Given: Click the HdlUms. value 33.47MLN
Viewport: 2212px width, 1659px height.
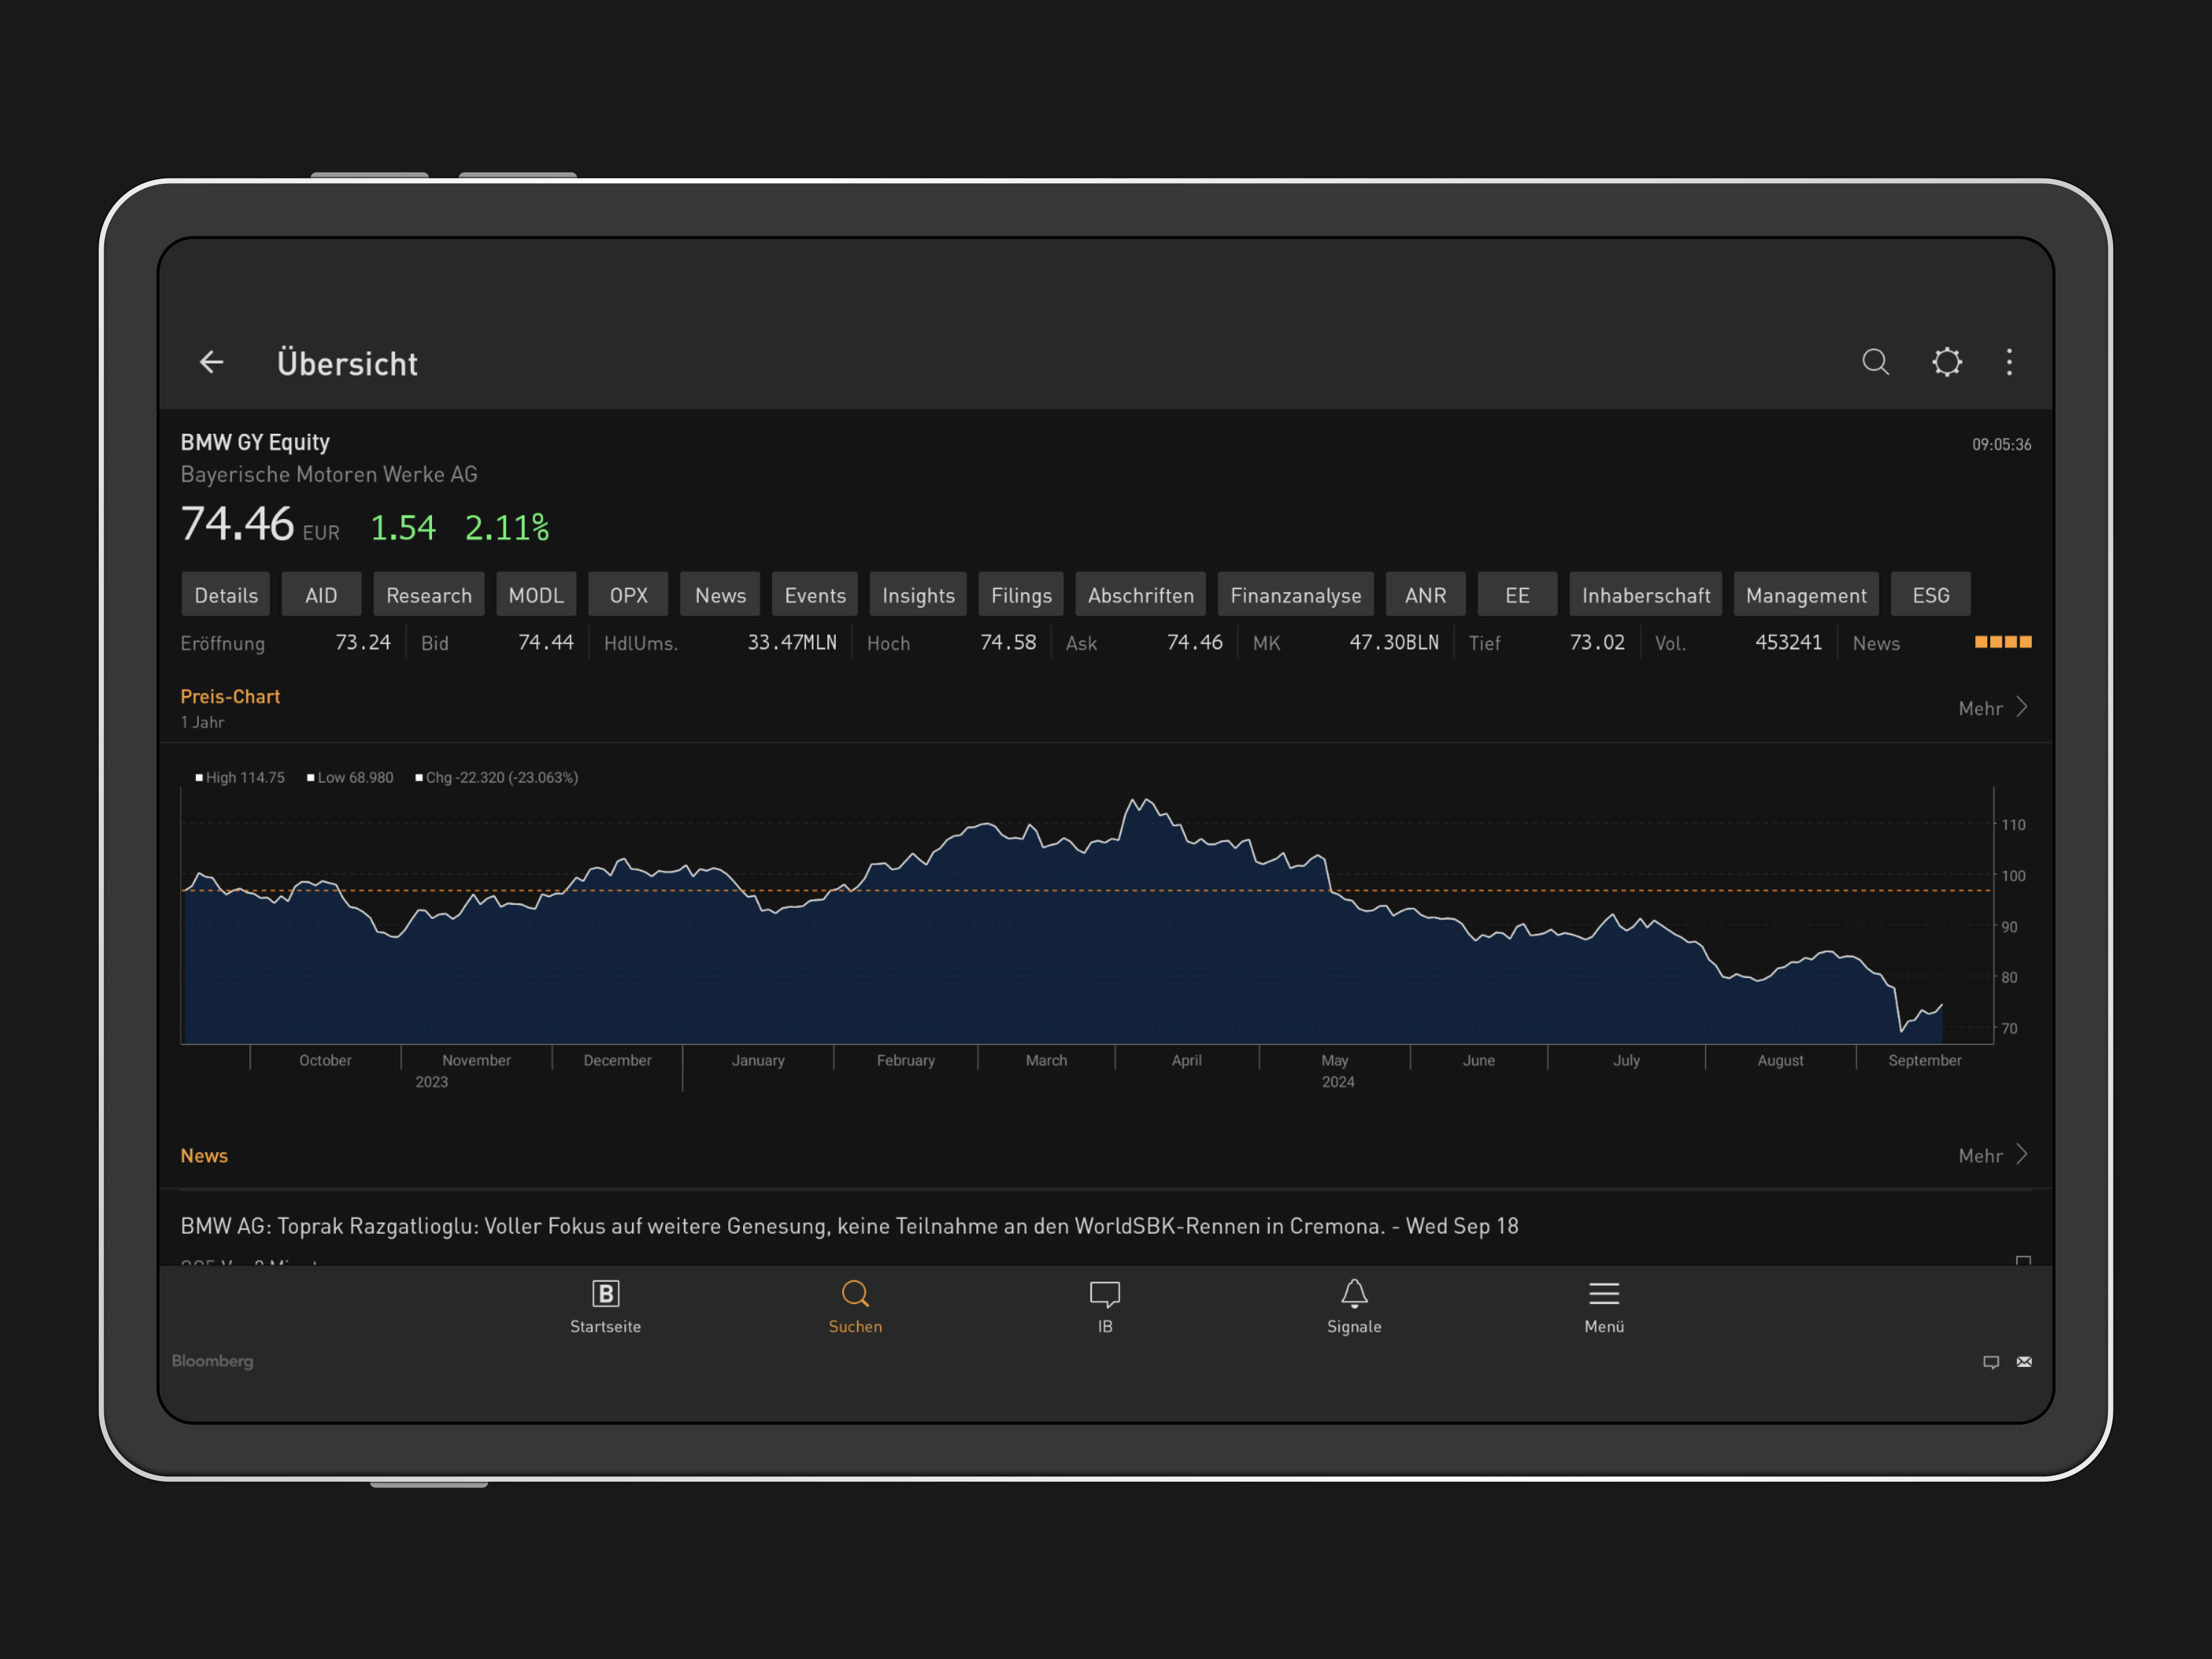Looking at the screenshot, I should click(792, 642).
